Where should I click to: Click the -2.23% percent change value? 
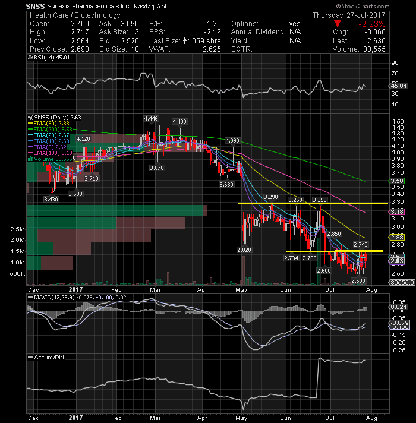[372, 24]
